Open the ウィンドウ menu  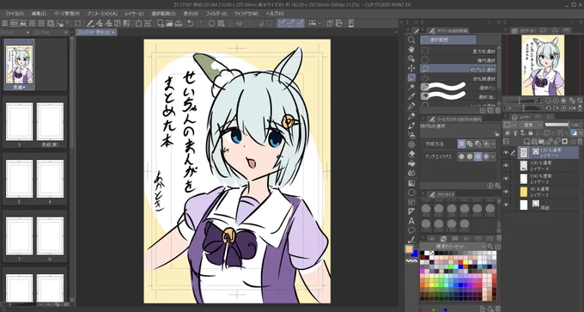246,14
